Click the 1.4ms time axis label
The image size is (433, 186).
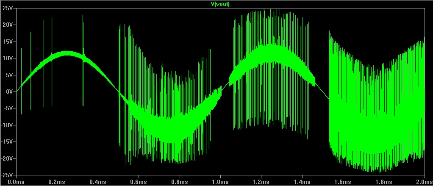click(302, 182)
